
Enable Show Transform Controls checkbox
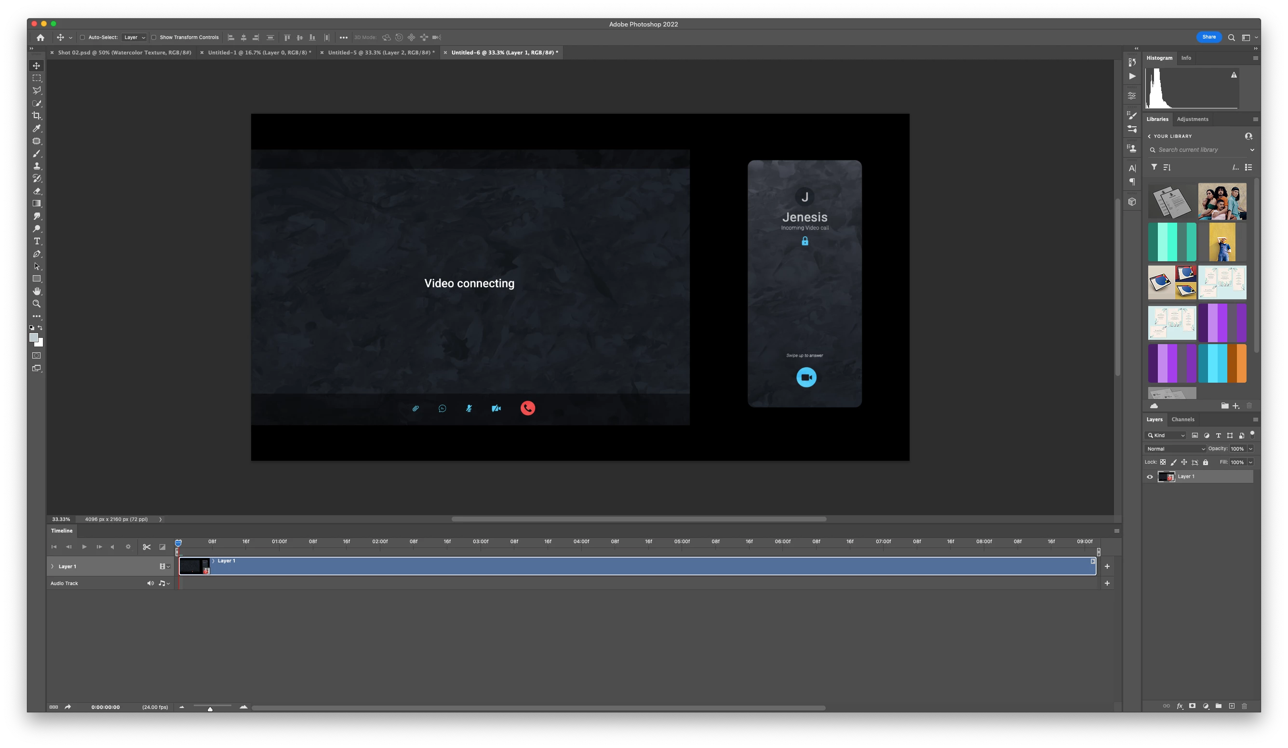[153, 37]
